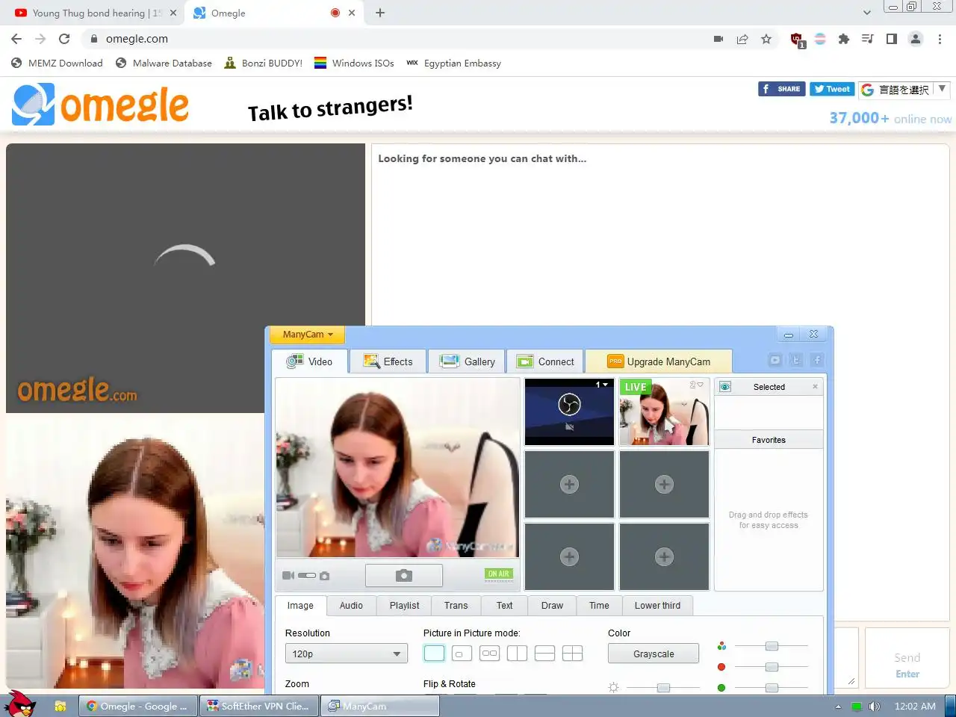Select the Trans sub-tab

coord(456,606)
